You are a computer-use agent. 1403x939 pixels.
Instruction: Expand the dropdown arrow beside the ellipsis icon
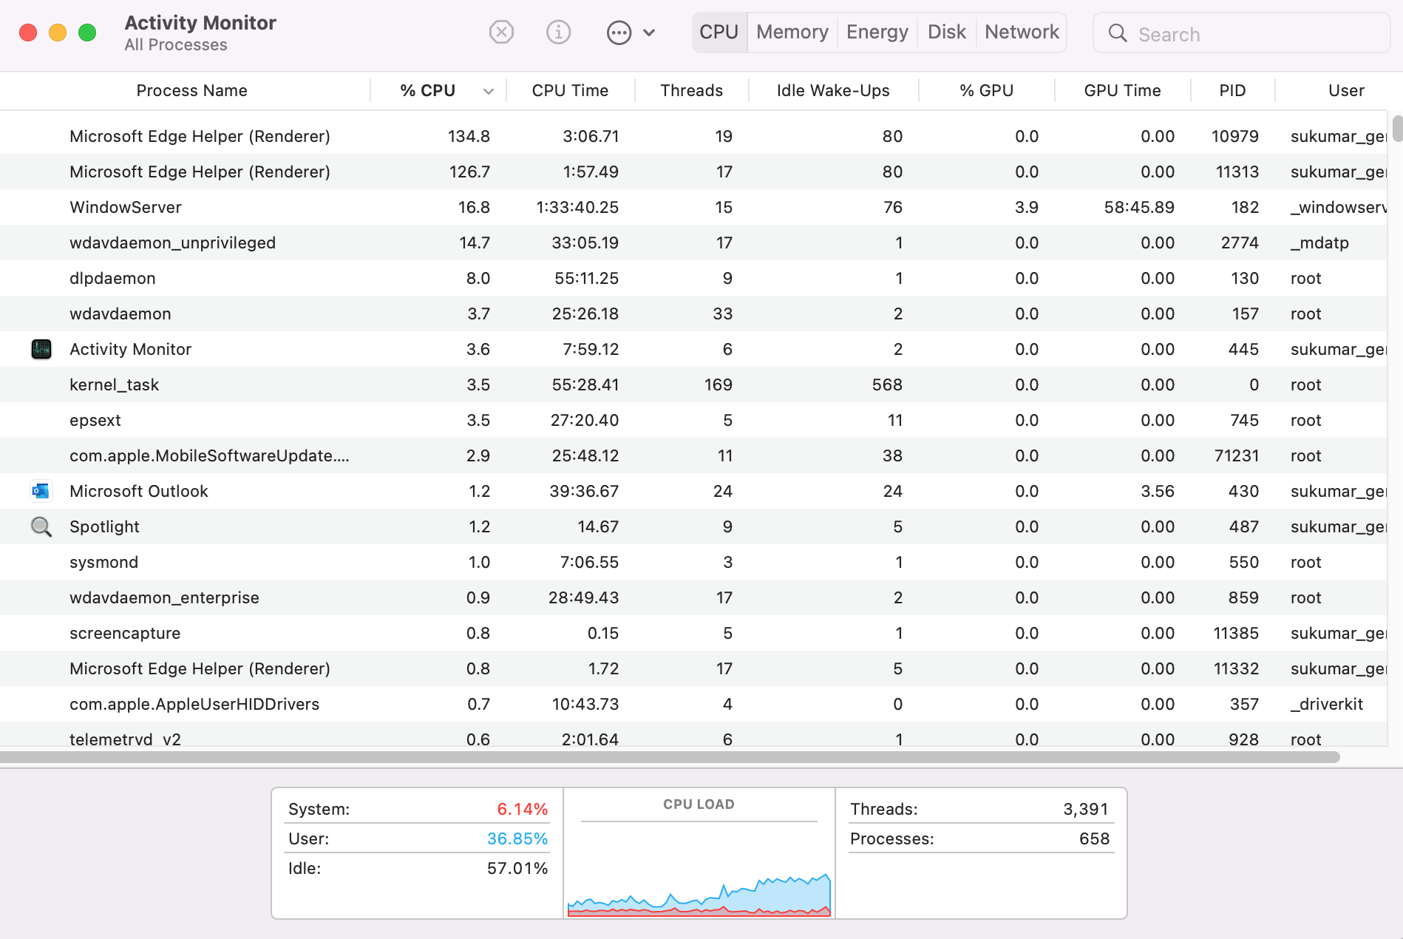pos(649,33)
